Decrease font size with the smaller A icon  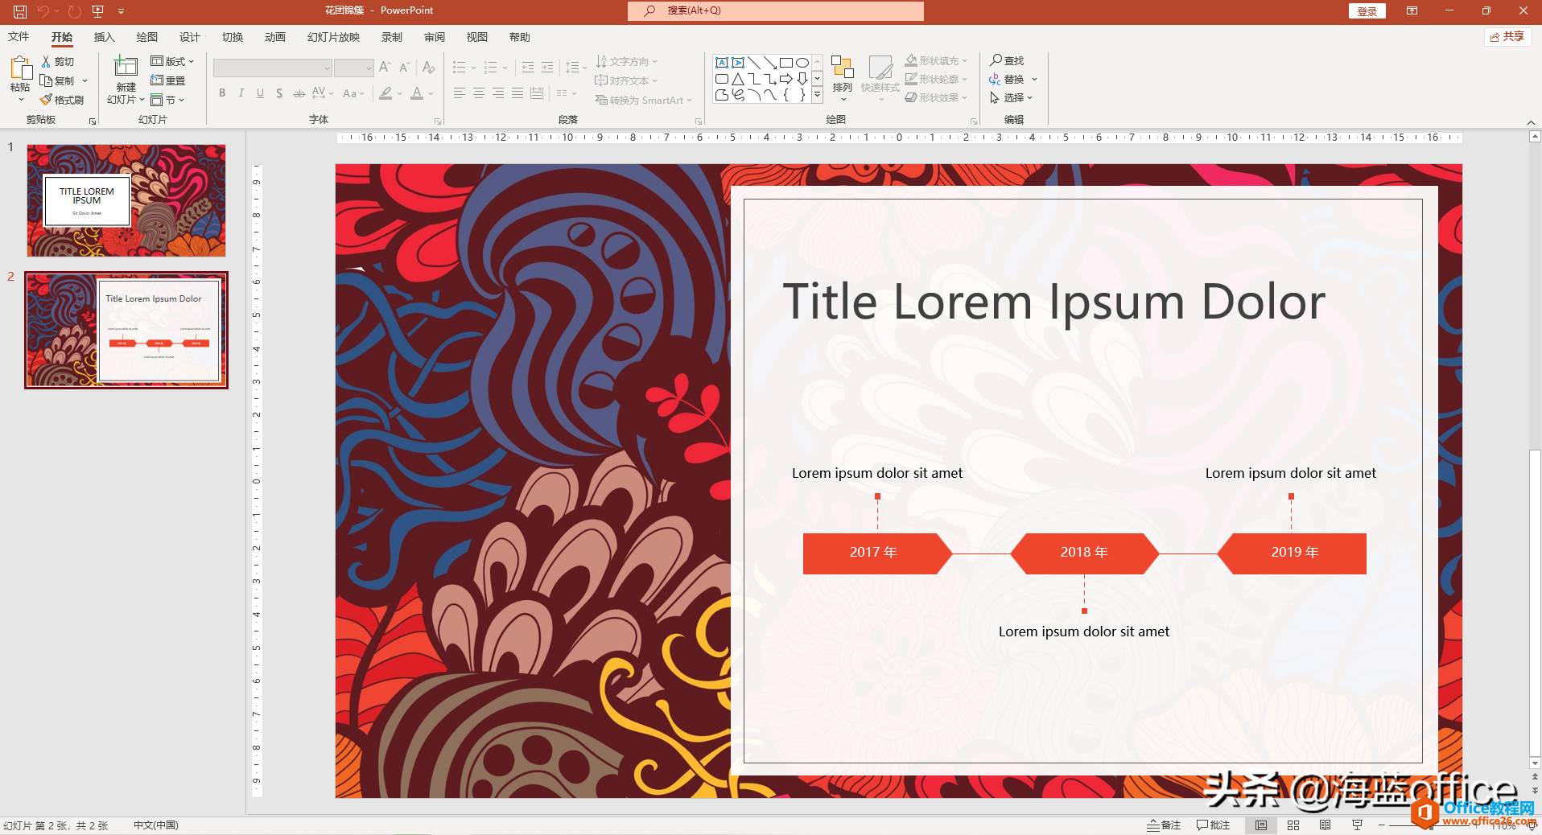(x=404, y=68)
